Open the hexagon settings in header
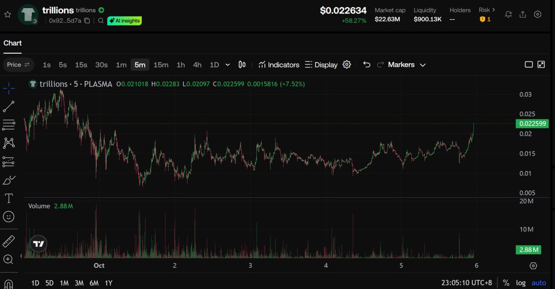This screenshot has width=555, height=289. (x=537, y=14)
